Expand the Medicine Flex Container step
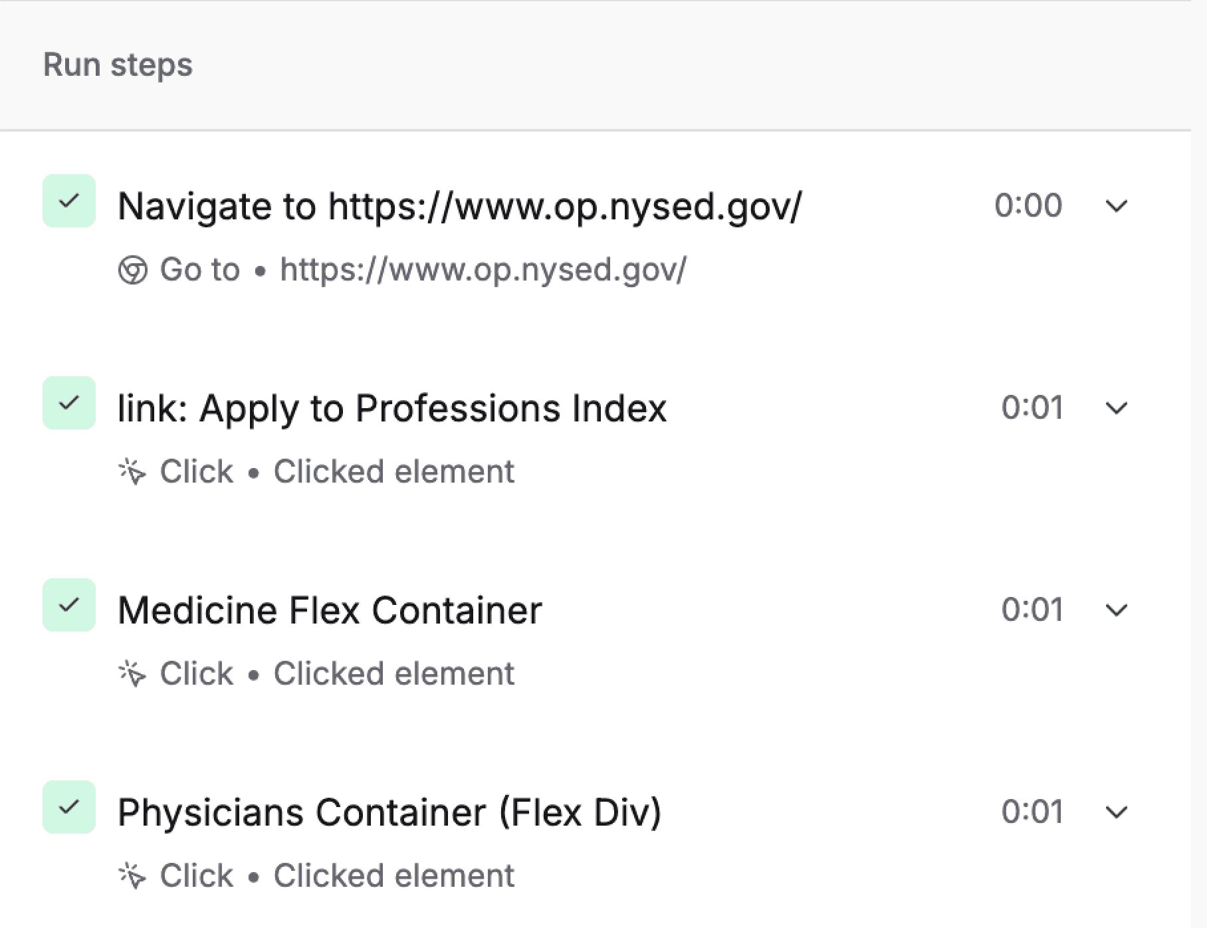Image resolution: width=1207 pixels, height=928 pixels. 1117,610
